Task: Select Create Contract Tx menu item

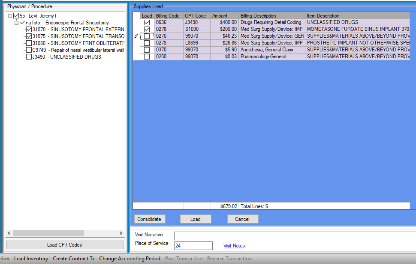Action: tap(73, 259)
